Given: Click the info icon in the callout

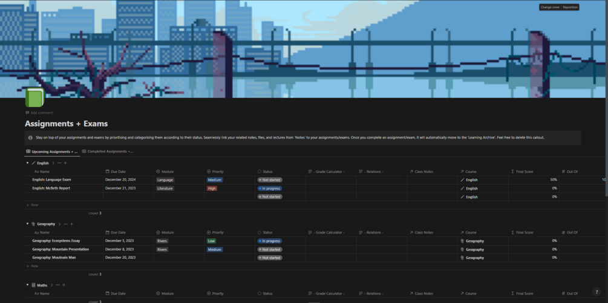Looking at the screenshot, I should point(31,137).
